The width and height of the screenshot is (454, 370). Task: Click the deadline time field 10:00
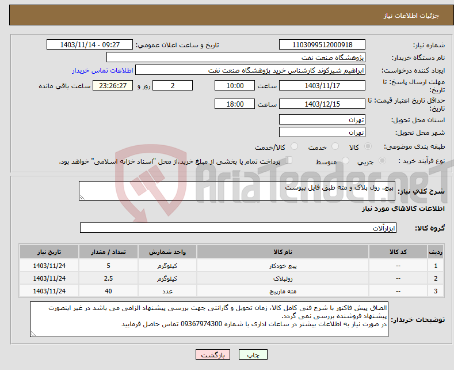coord(235,85)
